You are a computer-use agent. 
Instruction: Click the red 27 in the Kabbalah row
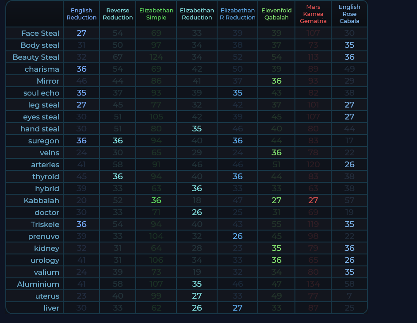[x=313, y=200]
